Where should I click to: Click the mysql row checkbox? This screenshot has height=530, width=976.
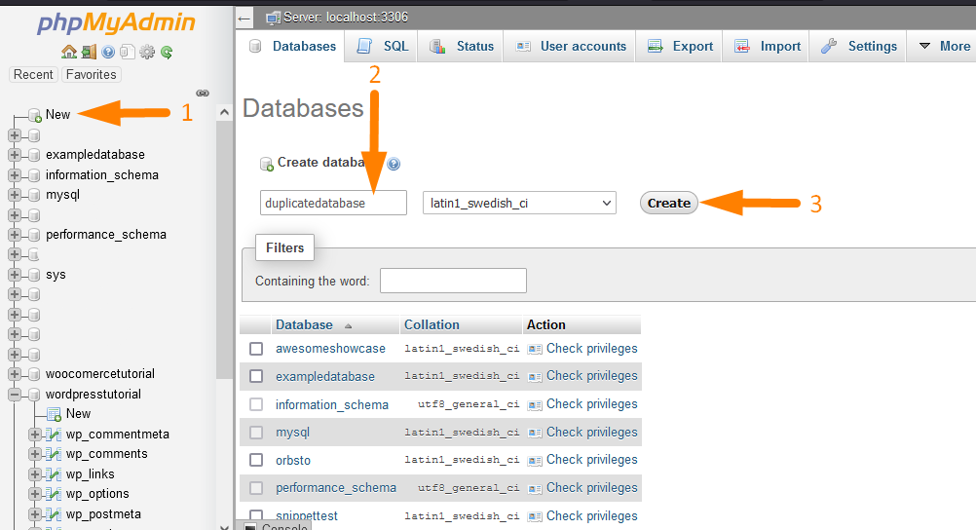coord(256,433)
